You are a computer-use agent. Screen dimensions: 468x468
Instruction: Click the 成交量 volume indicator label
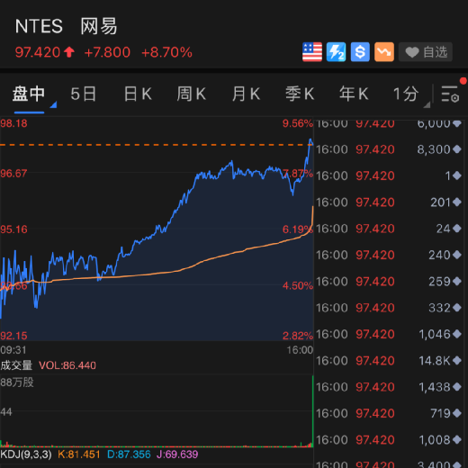coord(16,365)
